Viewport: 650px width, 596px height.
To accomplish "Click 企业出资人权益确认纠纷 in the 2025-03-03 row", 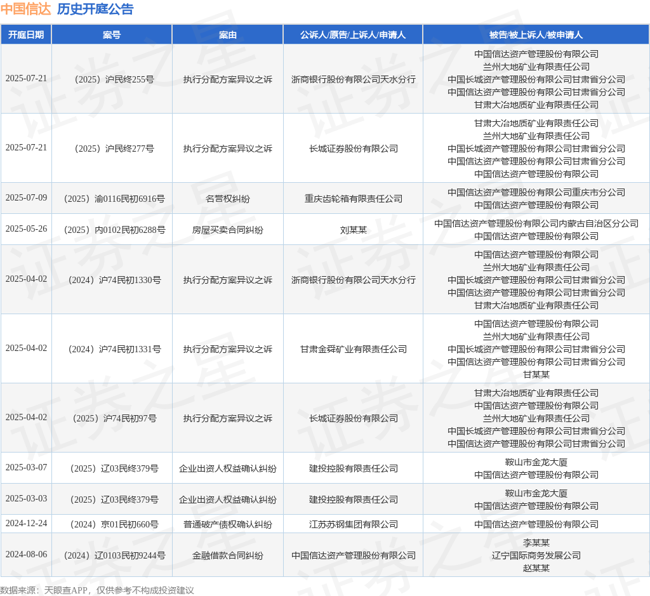I will click(x=228, y=500).
